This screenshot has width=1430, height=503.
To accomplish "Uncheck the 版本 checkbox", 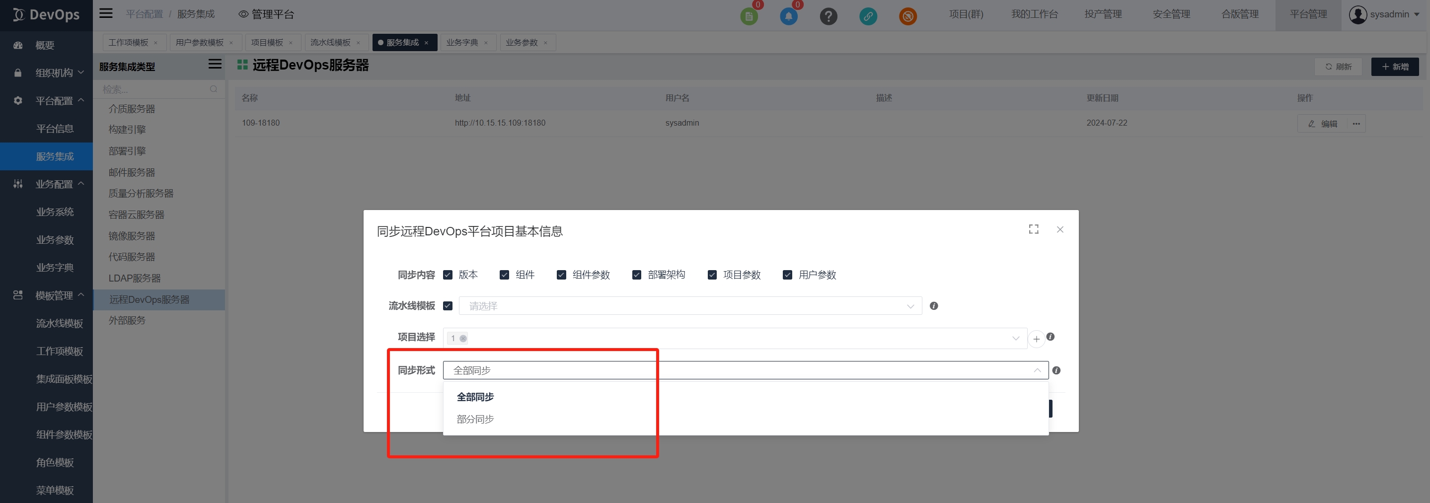I will pyautogui.click(x=448, y=275).
